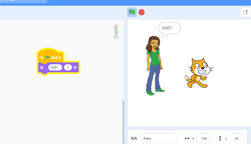This screenshot has height=144, width=251.
Task: Click the green flag to run
Action: [x=132, y=12]
